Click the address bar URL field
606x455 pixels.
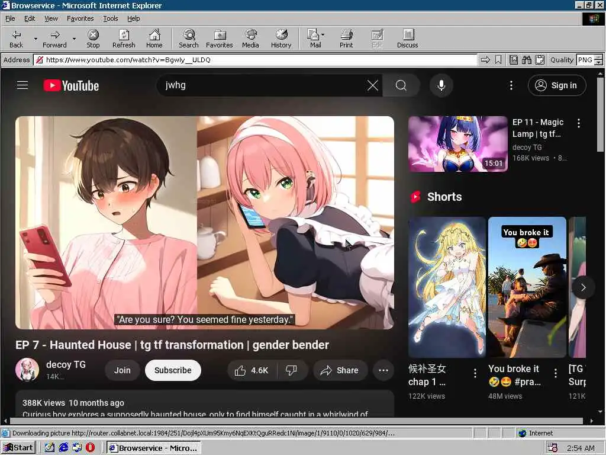coord(255,60)
